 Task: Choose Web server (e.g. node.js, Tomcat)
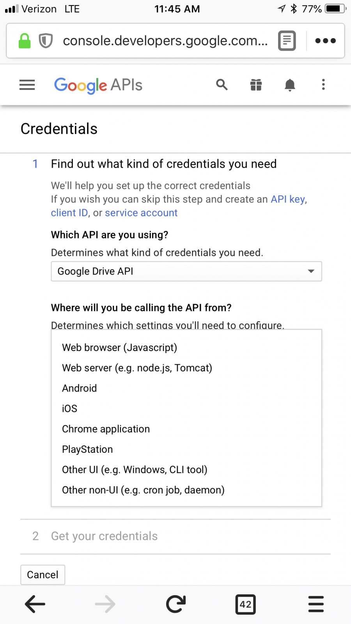click(137, 368)
